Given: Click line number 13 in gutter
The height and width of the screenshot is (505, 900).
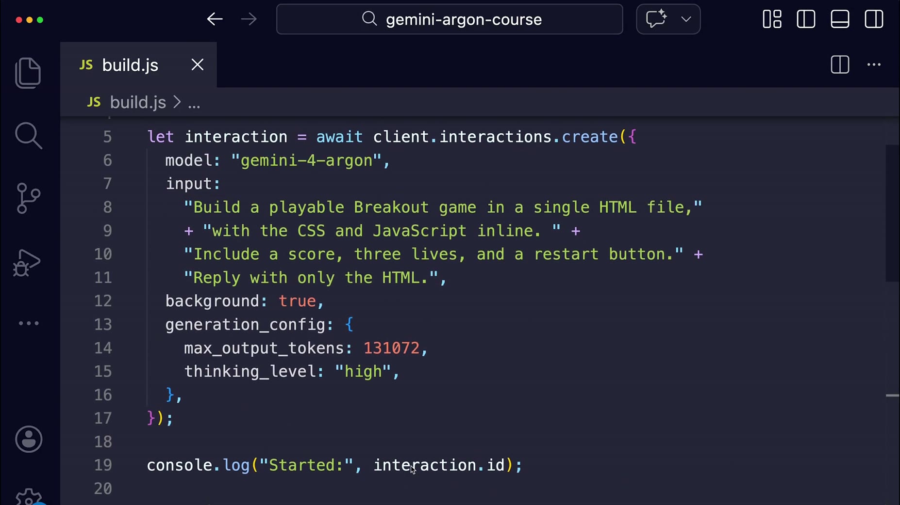Looking at the screenshot, I should pyautogui.click(x=103, y=324).
